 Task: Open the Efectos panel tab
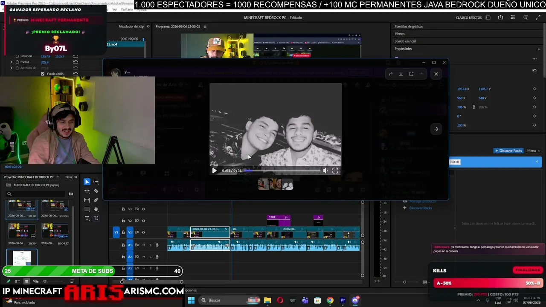point(400,34)
